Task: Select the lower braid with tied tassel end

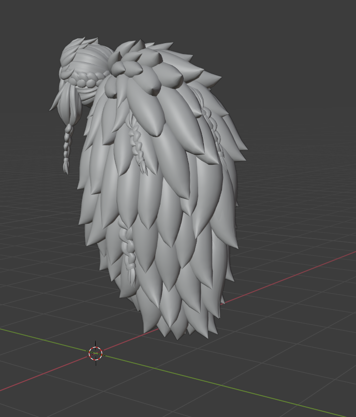Action: pyautogui.click(x=127, y=253)
